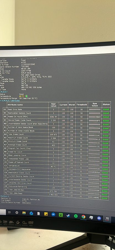Click the green temperature indicator box
Screen dimensions: 115x250
[x=27, y=96]
